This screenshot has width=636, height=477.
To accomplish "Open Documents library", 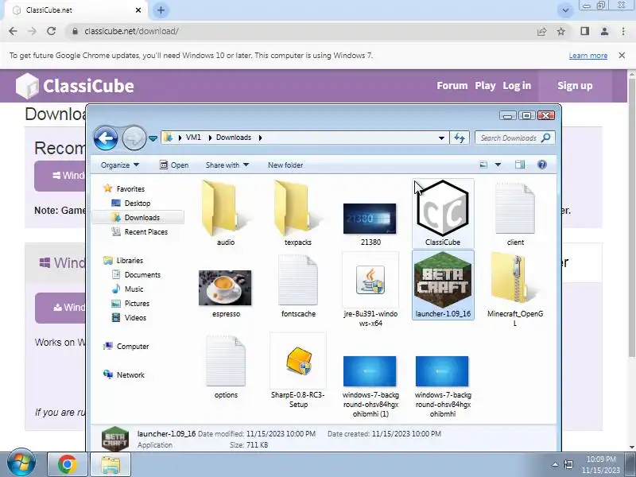I will click(x=136, y=274).
